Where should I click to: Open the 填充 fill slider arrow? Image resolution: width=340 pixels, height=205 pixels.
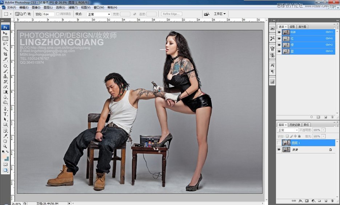click(x=323, y=136)
